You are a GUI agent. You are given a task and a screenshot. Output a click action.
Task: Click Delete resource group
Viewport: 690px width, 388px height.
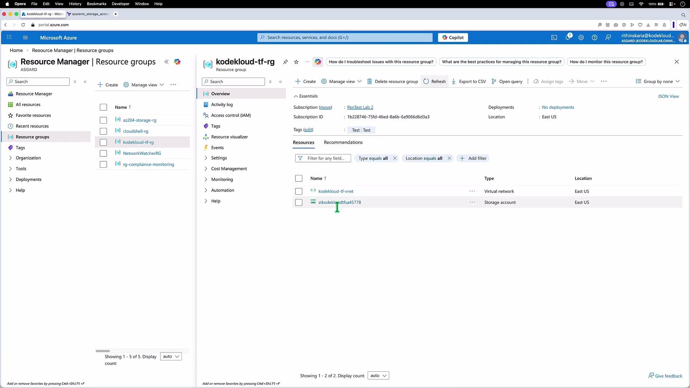click(392, 82)
